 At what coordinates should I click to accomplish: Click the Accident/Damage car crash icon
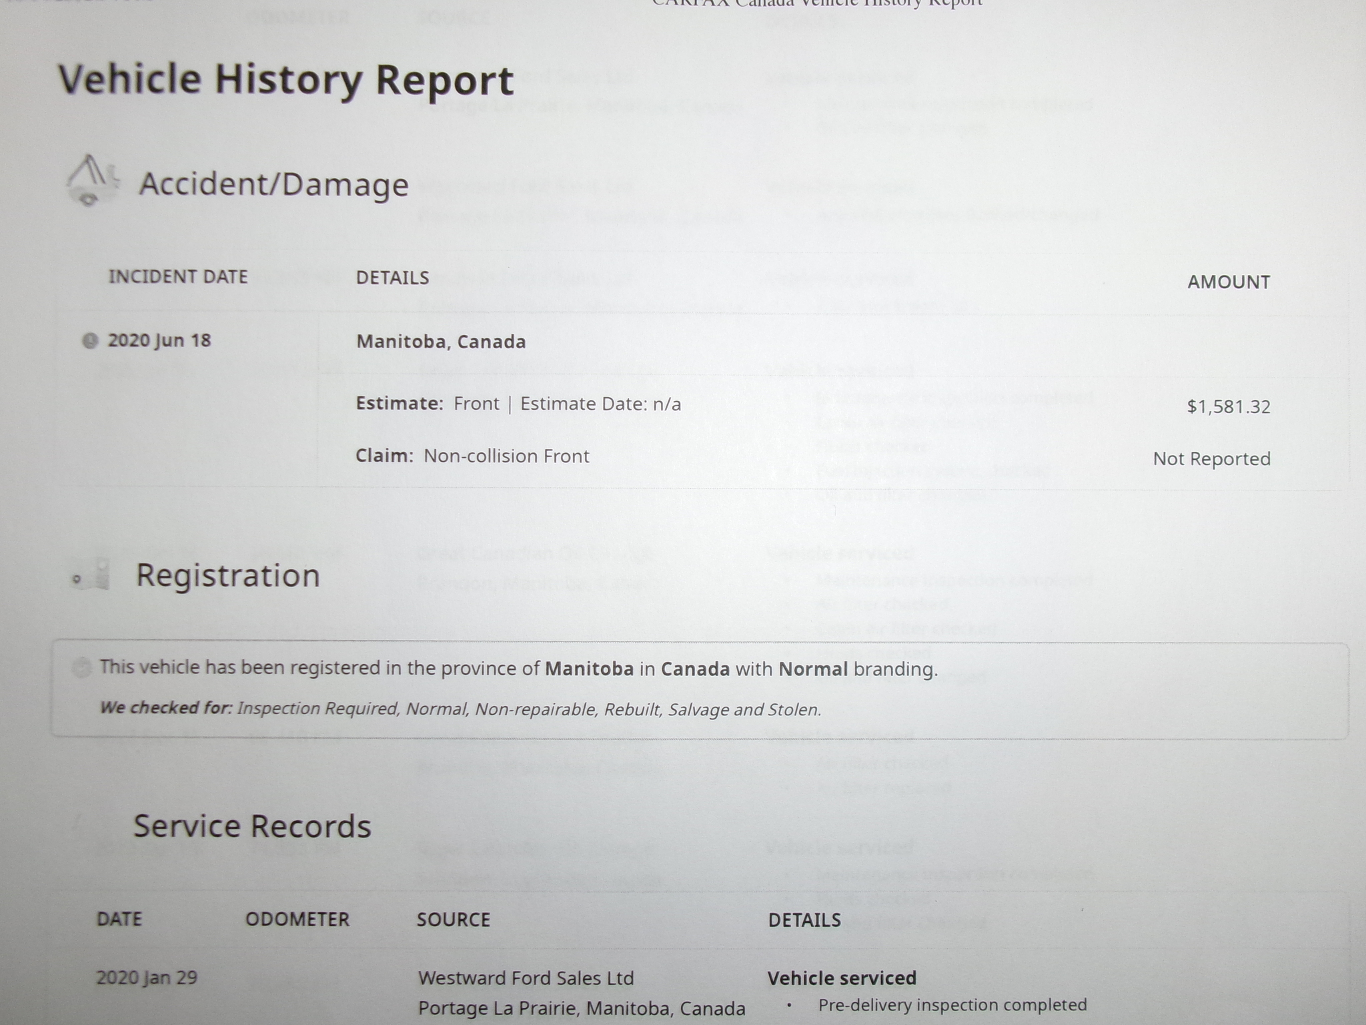click(x=93, y=180)
